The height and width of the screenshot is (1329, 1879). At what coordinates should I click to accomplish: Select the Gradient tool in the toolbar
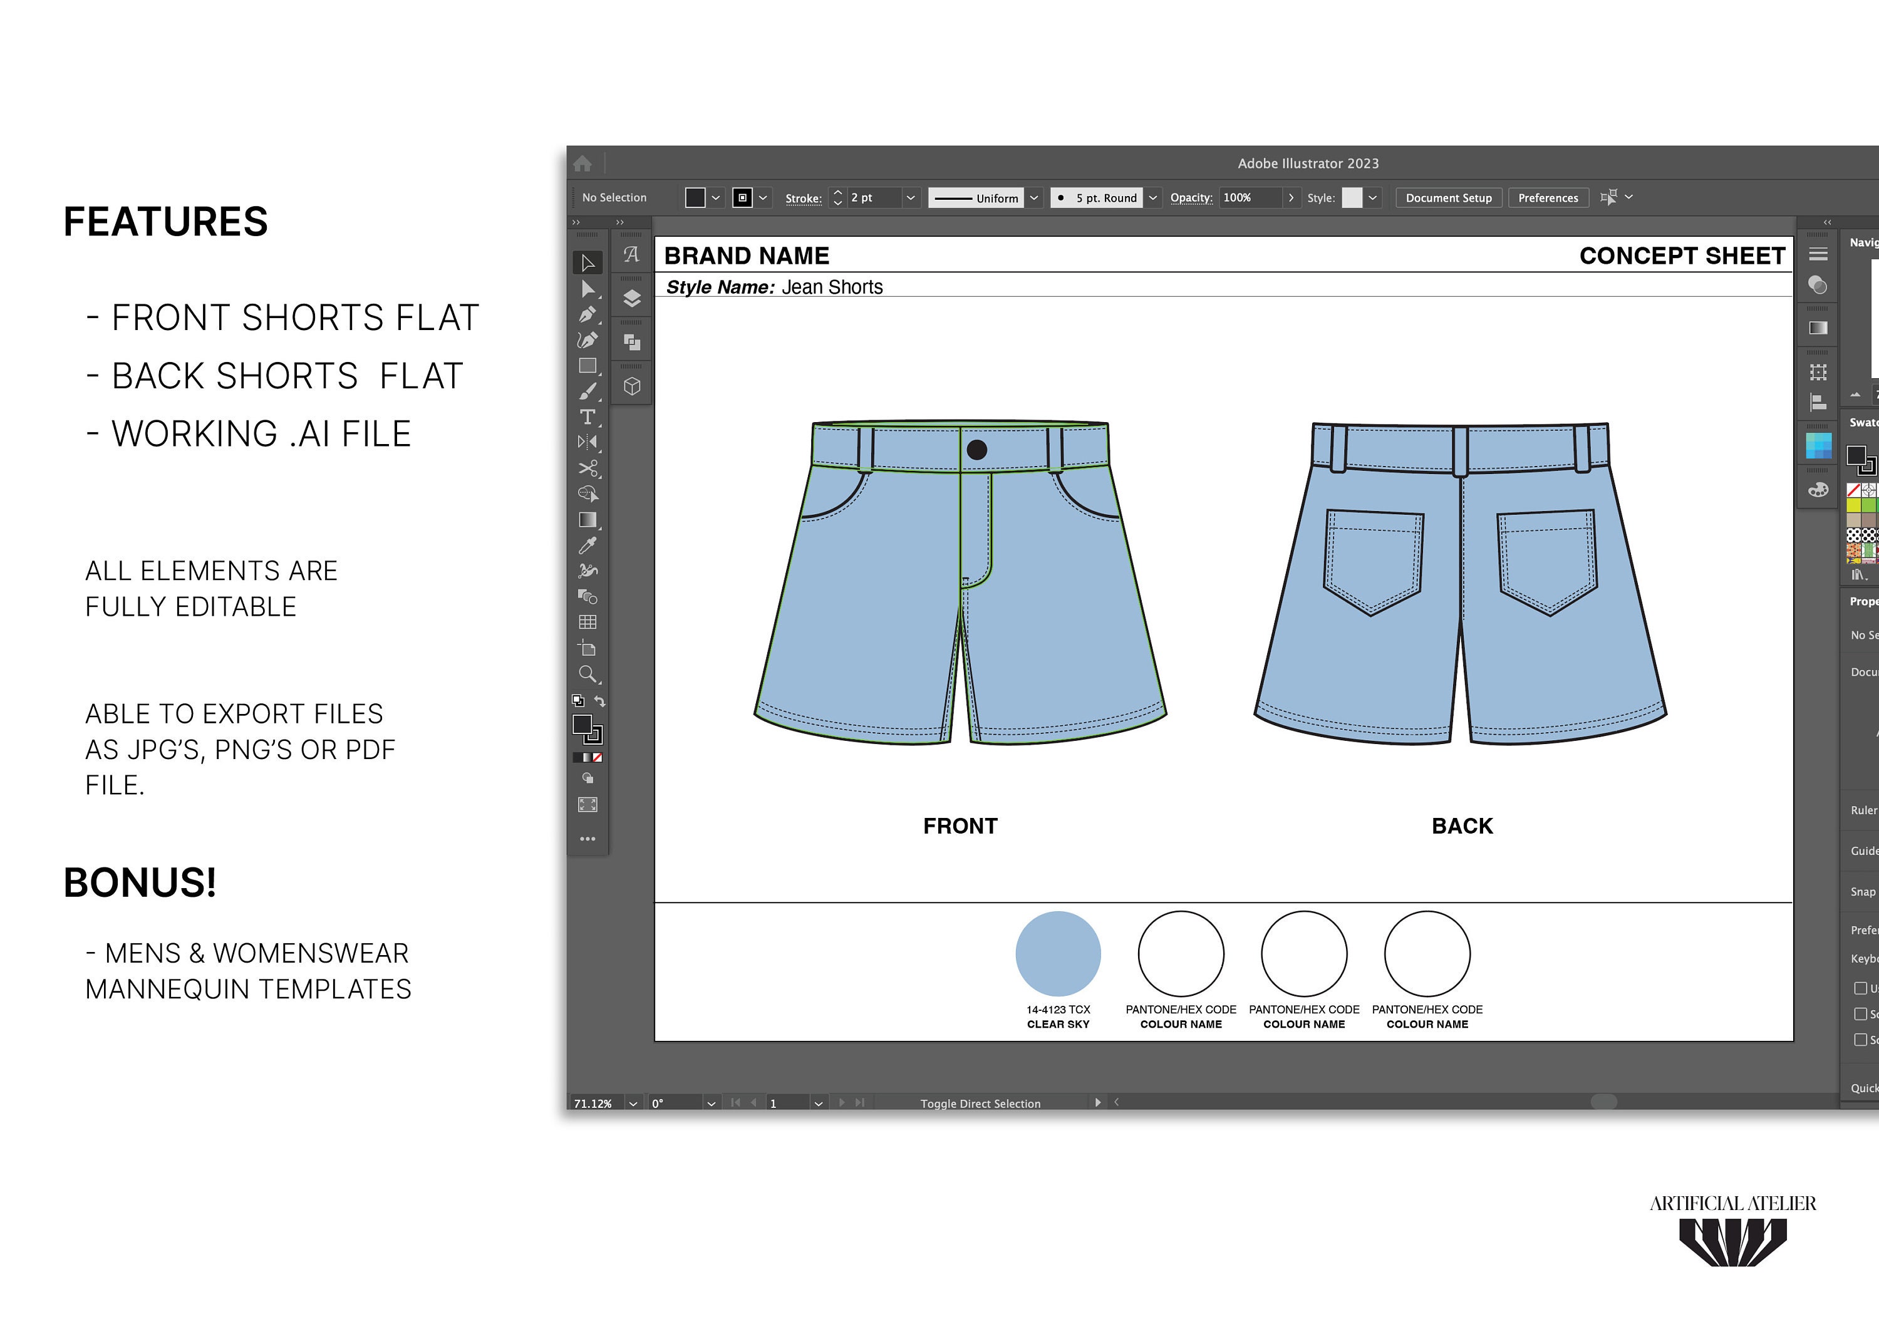[x=588, y=520]
